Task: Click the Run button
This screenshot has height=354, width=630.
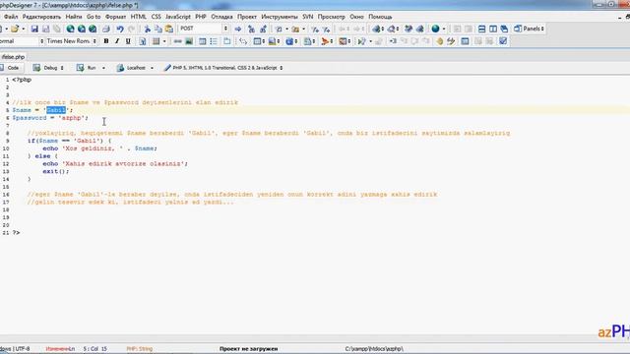Action: (x=88, y=68)
